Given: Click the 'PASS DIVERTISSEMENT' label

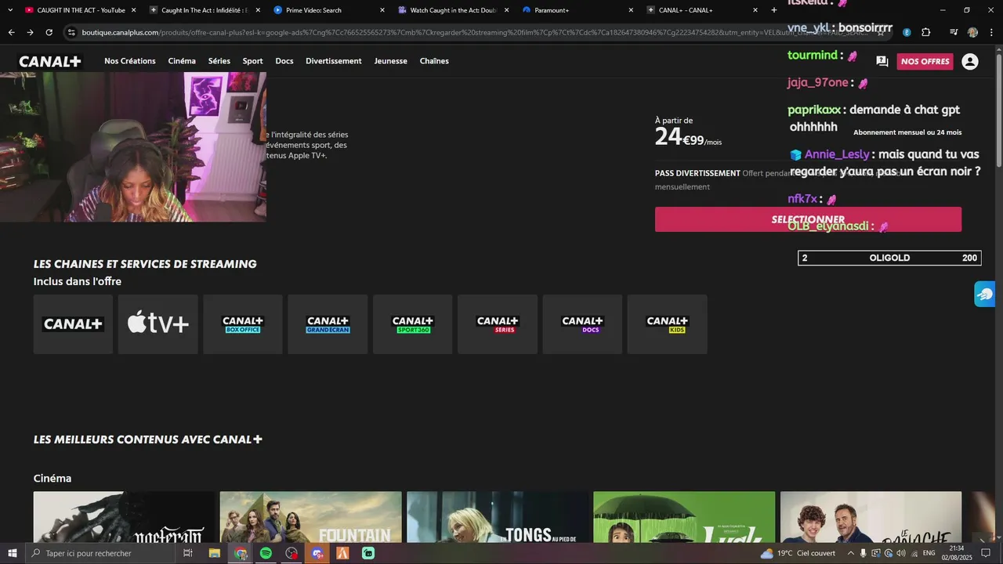Looking at the screenshot, I should coord(697,173).
